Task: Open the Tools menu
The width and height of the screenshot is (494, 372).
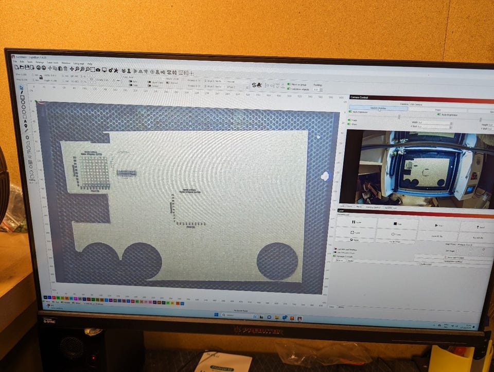Action: click(x=30, y=62)
